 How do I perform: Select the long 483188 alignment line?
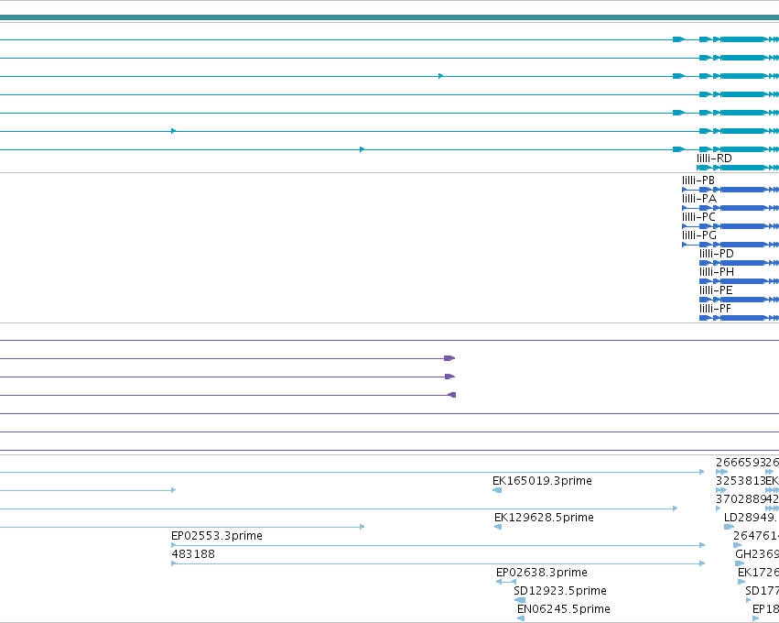click(438, 563)
